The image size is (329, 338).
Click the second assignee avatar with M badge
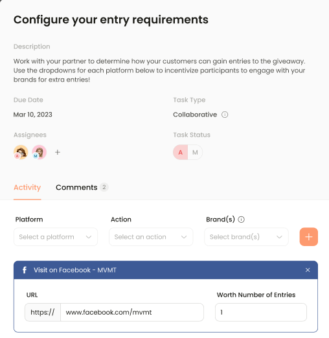(x=39, y=152)
